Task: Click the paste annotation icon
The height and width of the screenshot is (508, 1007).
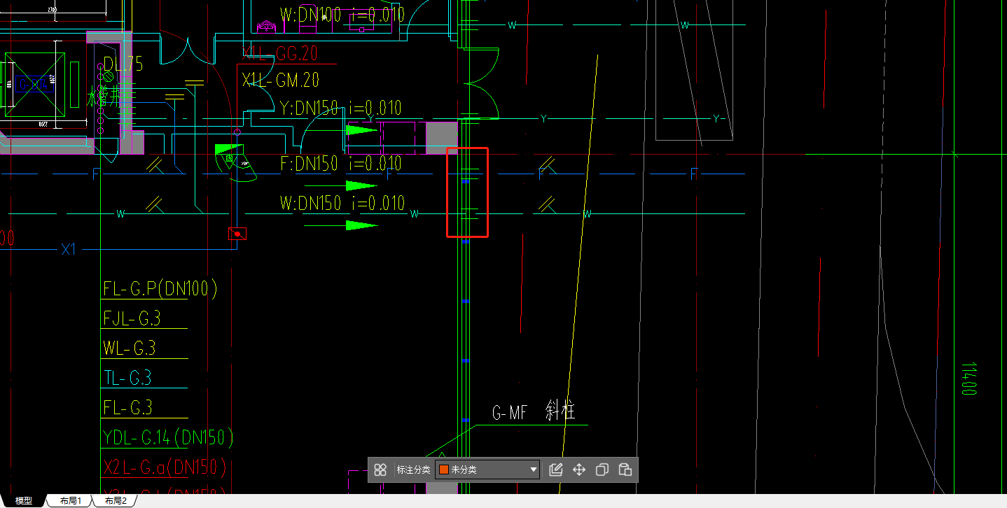Action: (x=626, y=470)
